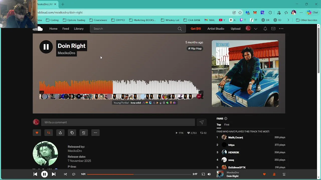Open the track's three-dots more options button
The image size is (321, 180).
pos(96,133)
